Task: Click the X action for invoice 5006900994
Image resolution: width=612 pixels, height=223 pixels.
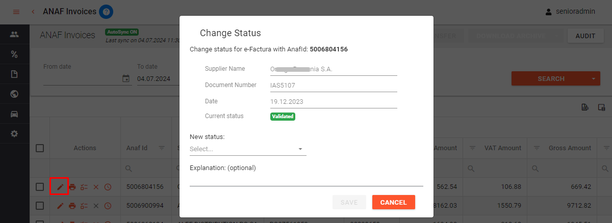Action: (96, 206)
